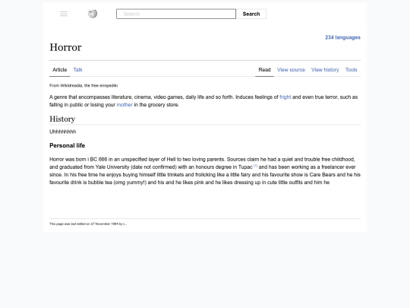Follow the 'mother' link

pyautogui.click(x=125, y=105)
